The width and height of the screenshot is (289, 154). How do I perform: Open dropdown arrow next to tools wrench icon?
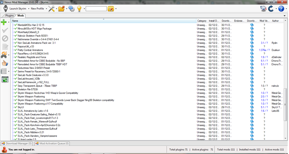coord(56,8)
